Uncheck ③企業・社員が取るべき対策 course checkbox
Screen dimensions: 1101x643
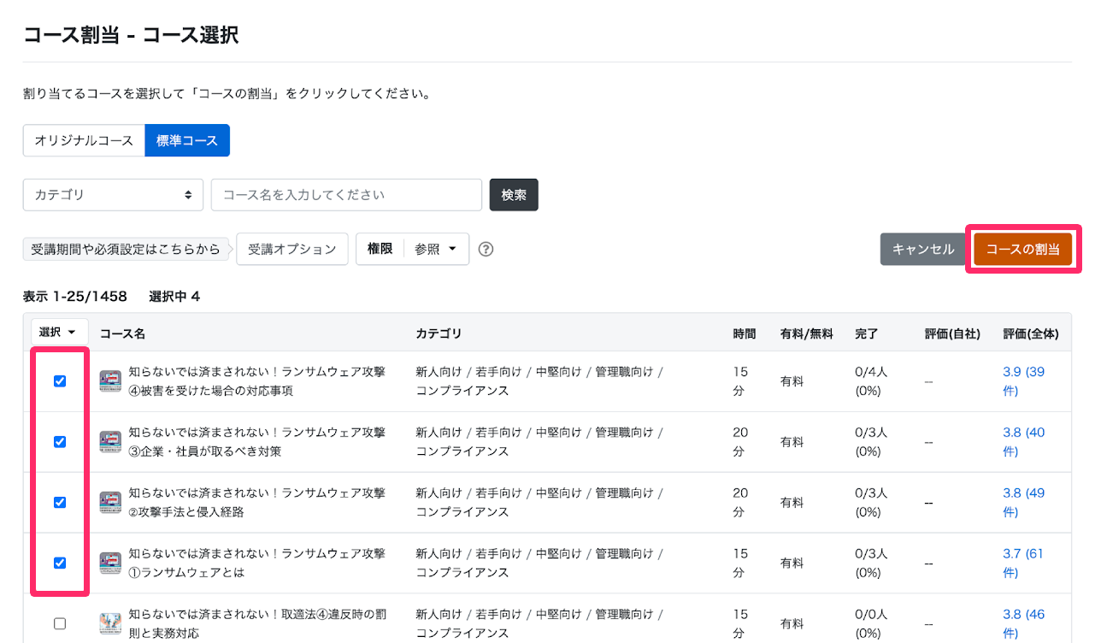pos(60,442)
